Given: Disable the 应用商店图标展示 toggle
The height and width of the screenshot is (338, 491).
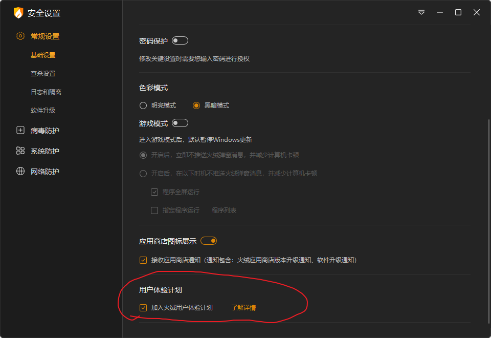Looking at the screenshot, I should pos(209,241).
